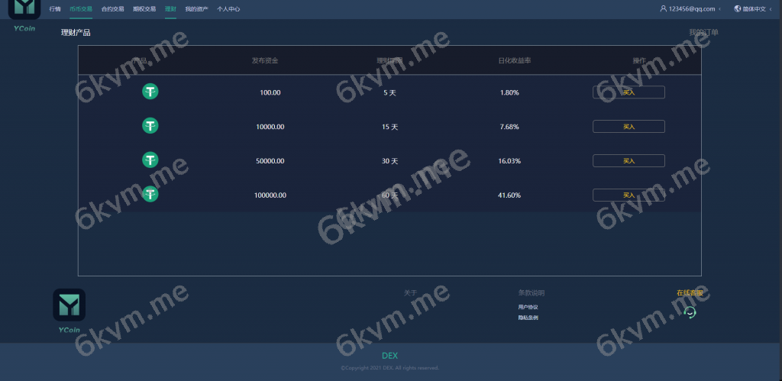Go to the 行情 market tab
Image resolution: width=782 pixels, height=381 pixels.
tap(55, 9)
